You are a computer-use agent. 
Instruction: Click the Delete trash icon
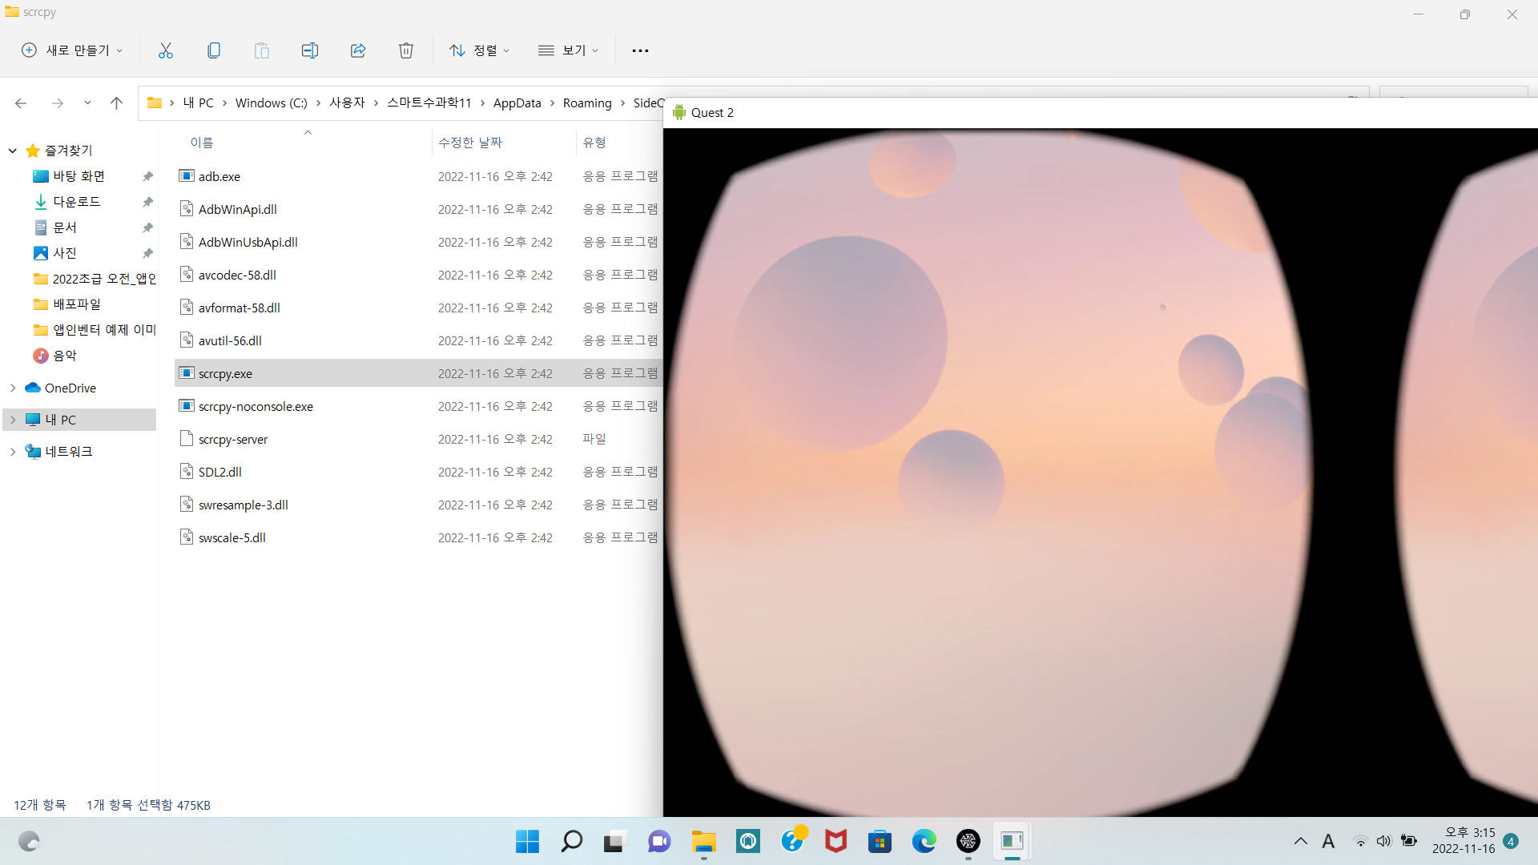coord(406,50)
